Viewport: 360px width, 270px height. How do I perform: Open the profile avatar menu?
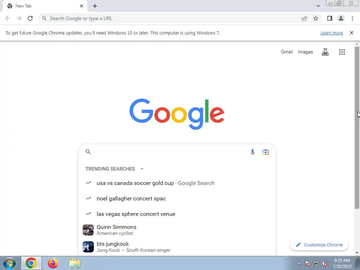(x=341, y=18)
